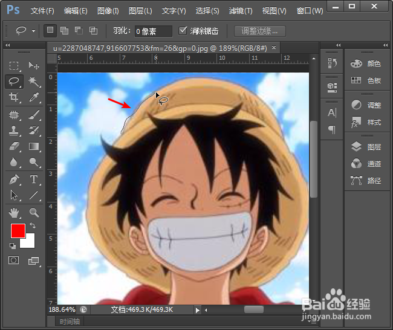Select the Line tool
The height and width of the screenshot is (330, 393).
[34, 195]
